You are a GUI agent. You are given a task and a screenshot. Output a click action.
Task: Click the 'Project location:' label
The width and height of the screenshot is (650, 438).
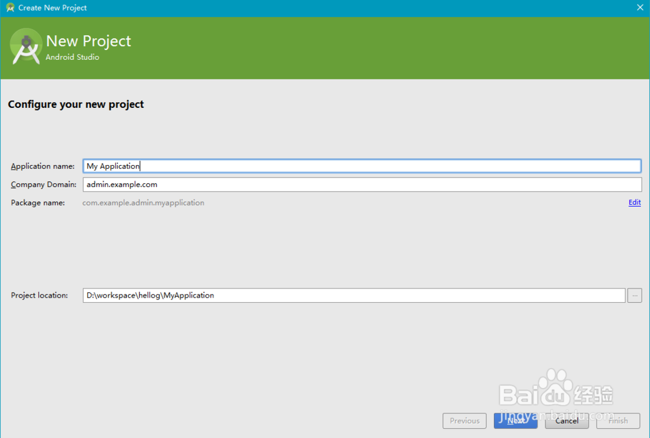tap(40, 296)
